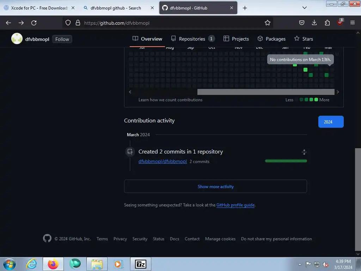The image size is (361, 271).
Task: Switch to dfvbbmopl github Search tab
Action: click(x=118, y=8)
